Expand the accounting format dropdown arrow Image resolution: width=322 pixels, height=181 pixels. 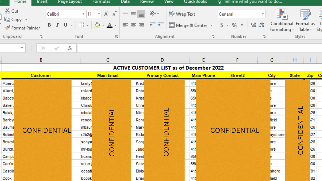[228, 25]
